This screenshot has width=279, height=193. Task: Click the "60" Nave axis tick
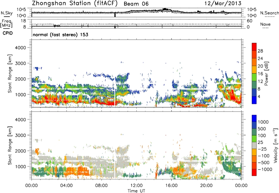249,21
